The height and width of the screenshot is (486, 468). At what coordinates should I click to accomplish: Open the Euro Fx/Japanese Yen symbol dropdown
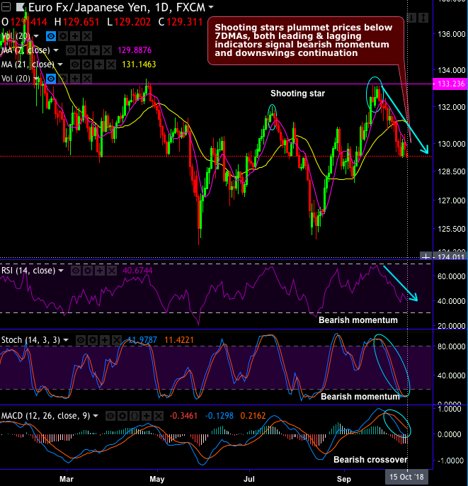(211, 7)
